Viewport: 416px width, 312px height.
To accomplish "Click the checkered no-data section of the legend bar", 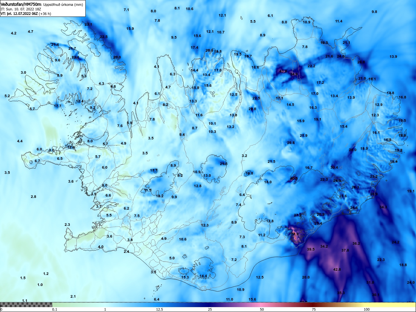I will 26,305.
